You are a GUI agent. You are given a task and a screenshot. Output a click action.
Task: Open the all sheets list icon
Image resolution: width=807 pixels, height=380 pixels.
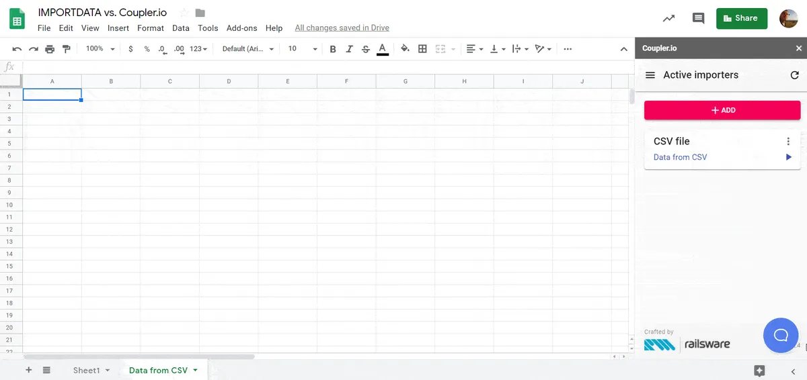46,370
